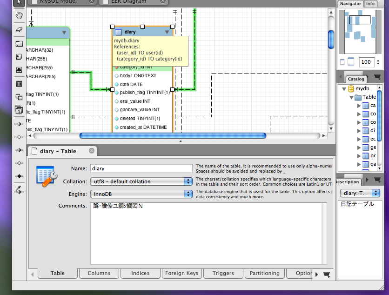The image size is (389, 295).
Task: Collapse the mydb schema tree node
Action: 344,89
